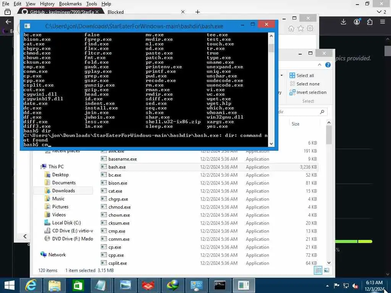
Task: Open Firefox File menu
Action: tap(5, 4)
